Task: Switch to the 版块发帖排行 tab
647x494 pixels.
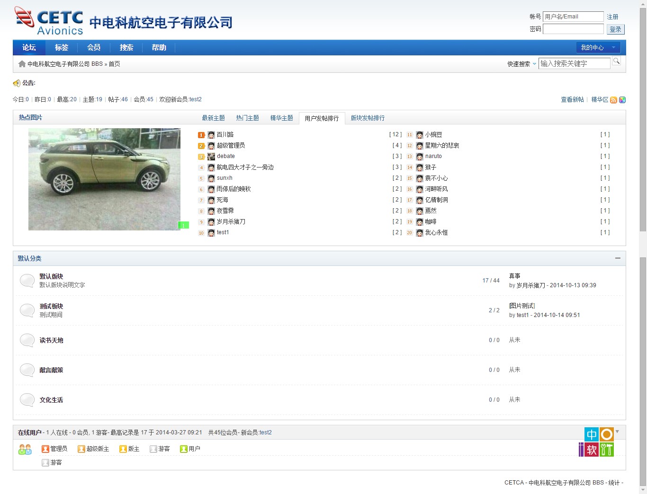Action: [368, 118]
